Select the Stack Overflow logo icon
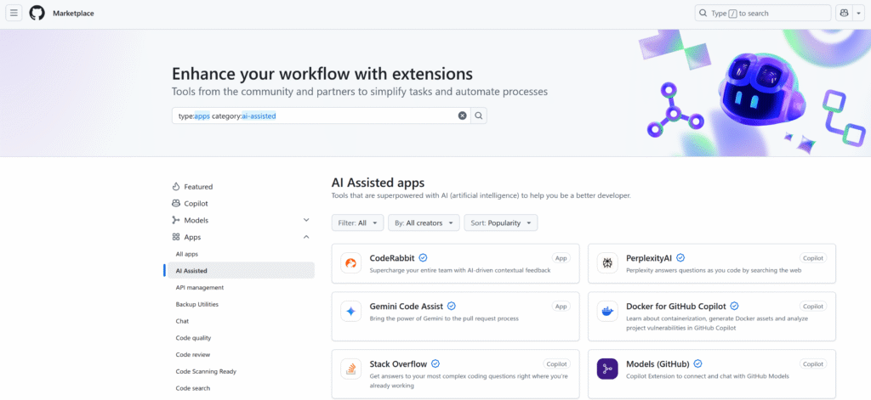This screenshot has height=400, width=871. (x=351, y=369)
